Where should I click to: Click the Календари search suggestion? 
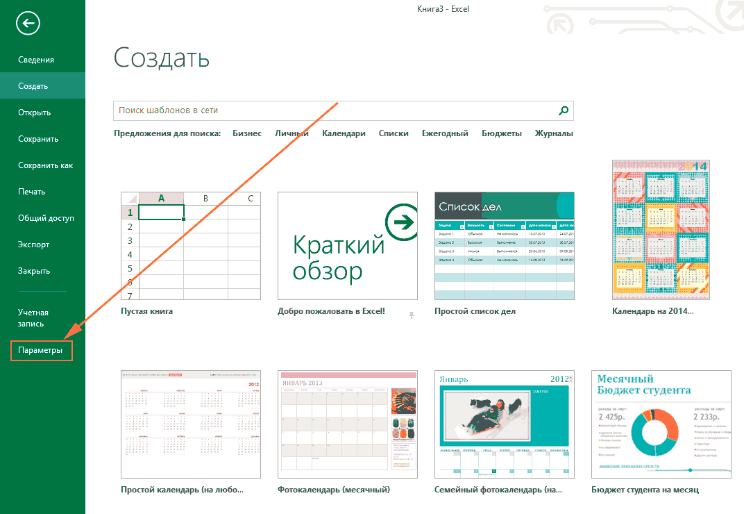pos(344,133)
